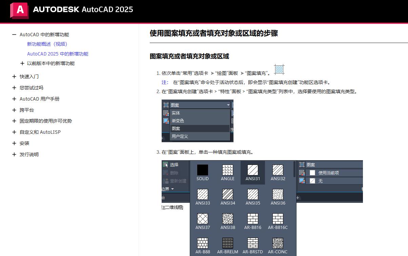Select the AR-BRELM pattern thumbnail
Screen dimensions: 408x256
click(227, 243)
